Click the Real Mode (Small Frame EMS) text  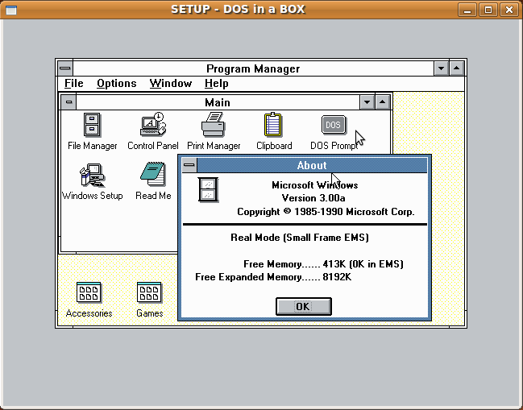pos(300,238)
